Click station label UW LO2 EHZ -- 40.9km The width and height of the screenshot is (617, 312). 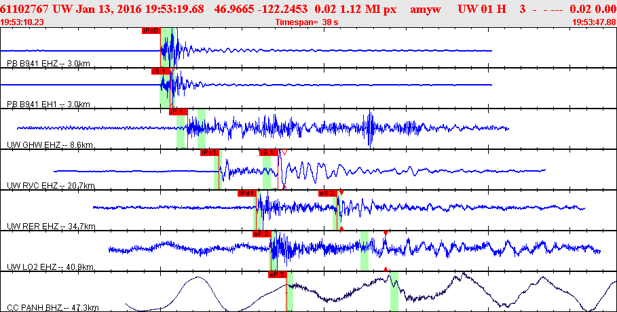coord(51,267)
